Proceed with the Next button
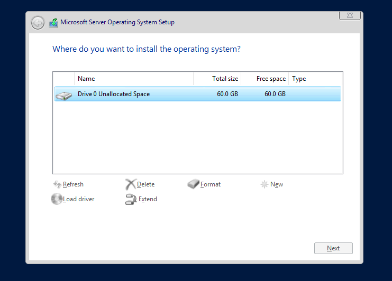 (333, 248)
